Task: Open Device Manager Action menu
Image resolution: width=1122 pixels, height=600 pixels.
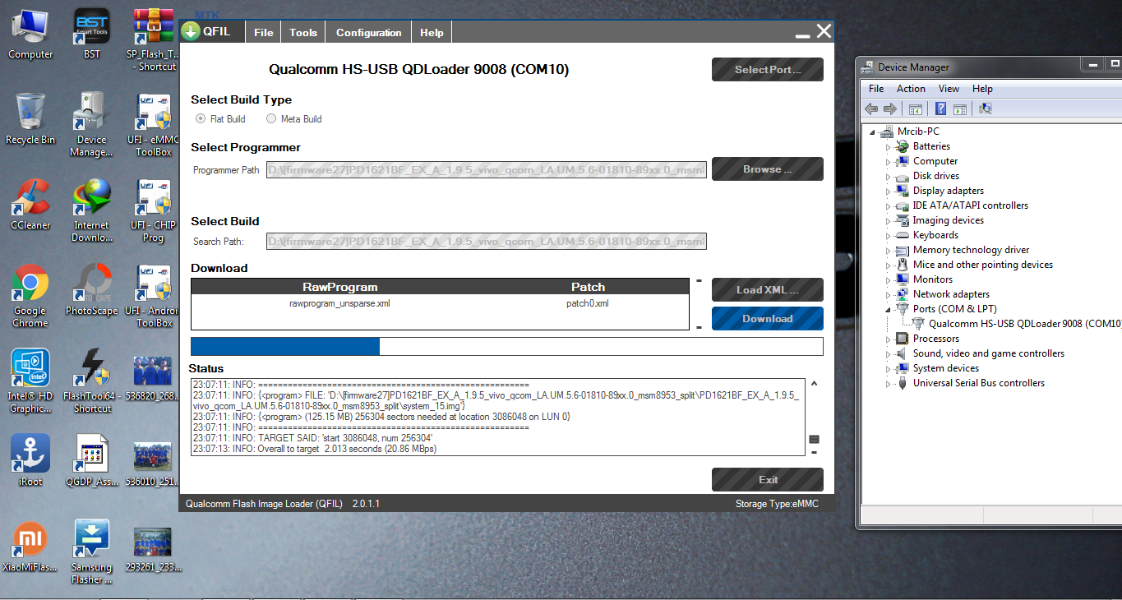Action: [x=911, y=89]
